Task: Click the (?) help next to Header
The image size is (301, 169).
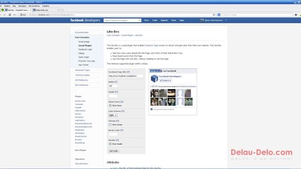Action: coord(117,140)
